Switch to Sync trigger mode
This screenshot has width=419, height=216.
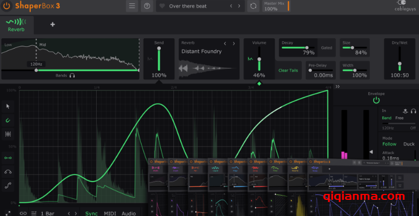coord(91,214)
